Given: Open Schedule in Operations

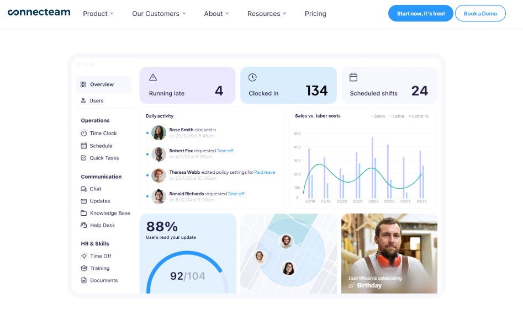Looking at the screenshot, I should pyautogui.click(x=101, y=146).
